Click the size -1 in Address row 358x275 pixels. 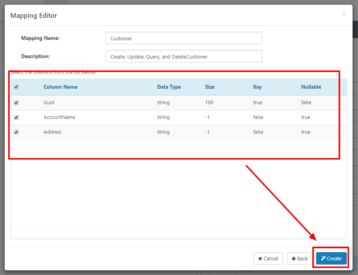(x=207, y=132)
